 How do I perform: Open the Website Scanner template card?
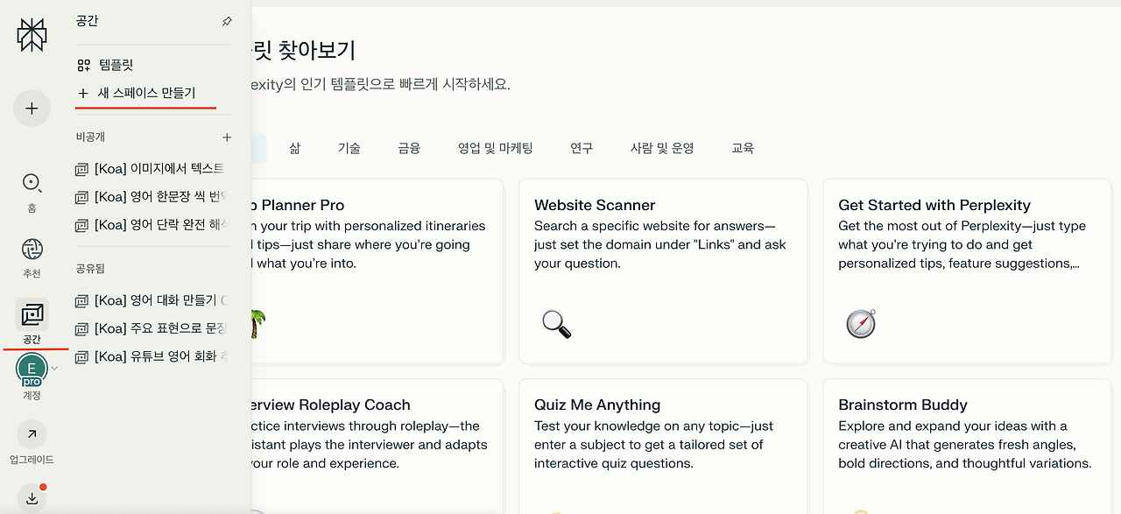pyautogui.click(x=663, y=271)
